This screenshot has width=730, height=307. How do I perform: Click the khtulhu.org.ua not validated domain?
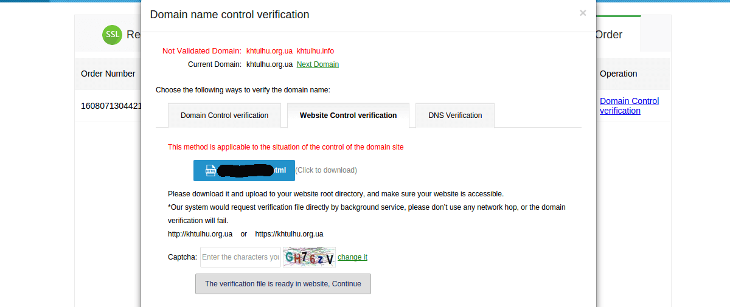[269, 51]
